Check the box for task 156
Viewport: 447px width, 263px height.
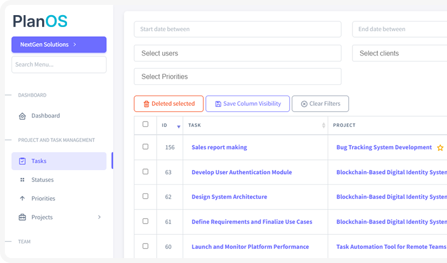tap(145, 147)
